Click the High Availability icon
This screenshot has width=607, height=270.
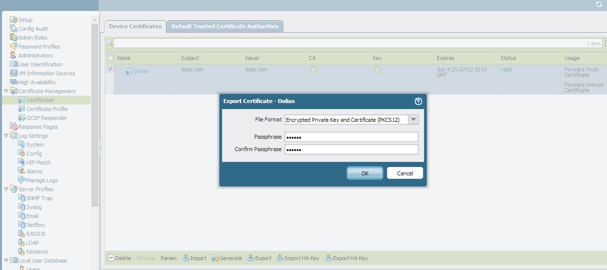click(x=13, y=82)
